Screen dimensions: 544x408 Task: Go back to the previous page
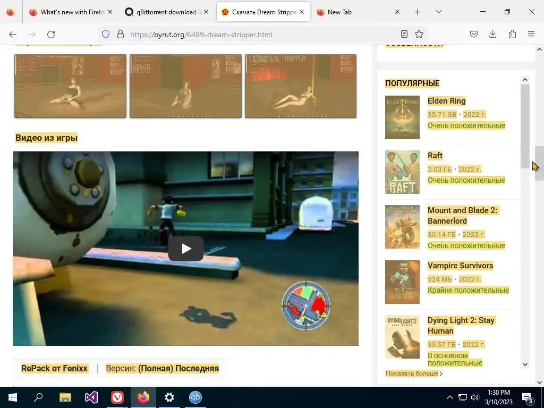pyautogui.click(x=13, y=35)
